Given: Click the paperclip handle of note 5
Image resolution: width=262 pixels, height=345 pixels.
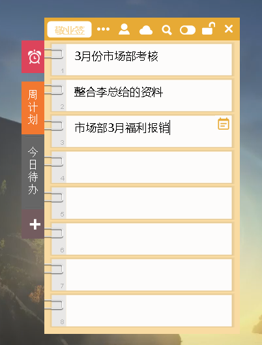Looking at the screenshot, I should [54, 198].
